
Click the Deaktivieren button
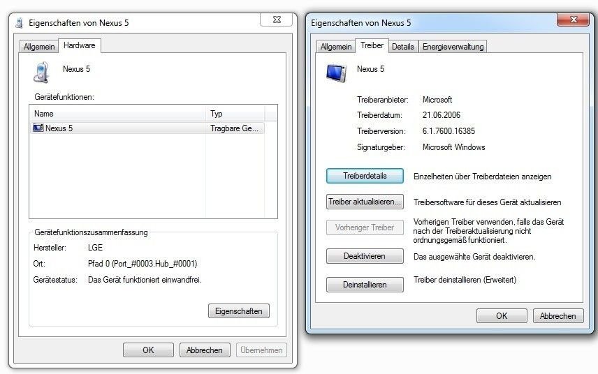(365, 256)
